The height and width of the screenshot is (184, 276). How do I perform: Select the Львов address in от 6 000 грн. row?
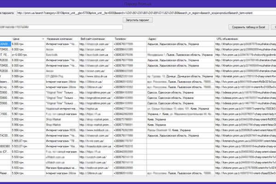181,55
